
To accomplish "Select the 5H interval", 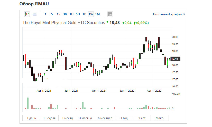I will tap(78, 14).
